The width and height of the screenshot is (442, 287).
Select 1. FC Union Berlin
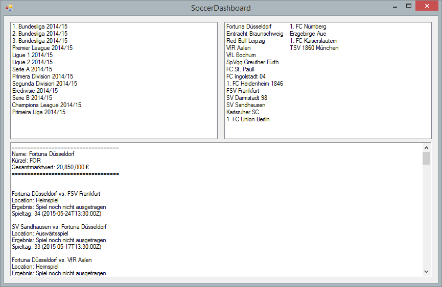248,119
